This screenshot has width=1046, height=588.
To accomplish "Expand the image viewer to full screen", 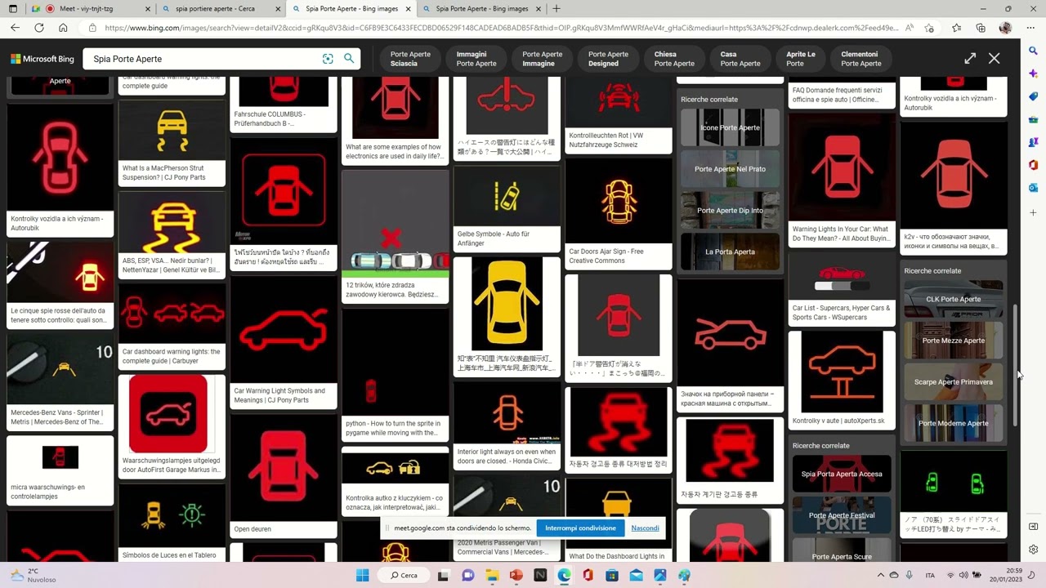I will [970, 59].
